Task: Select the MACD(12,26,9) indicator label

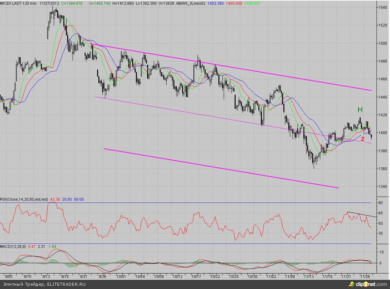Action: tap(13, 246)
